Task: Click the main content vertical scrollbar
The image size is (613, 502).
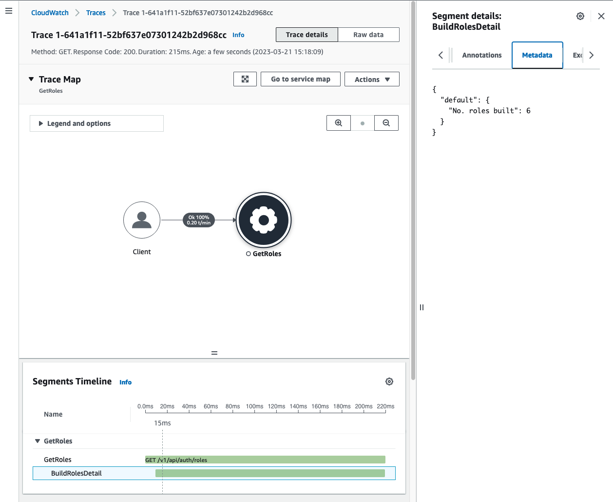Action: [x=413, y=190]
